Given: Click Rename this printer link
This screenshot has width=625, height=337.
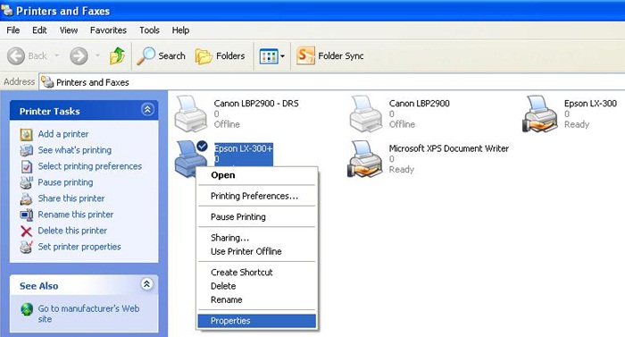Looking at the screenshot, I should [75, 215].
